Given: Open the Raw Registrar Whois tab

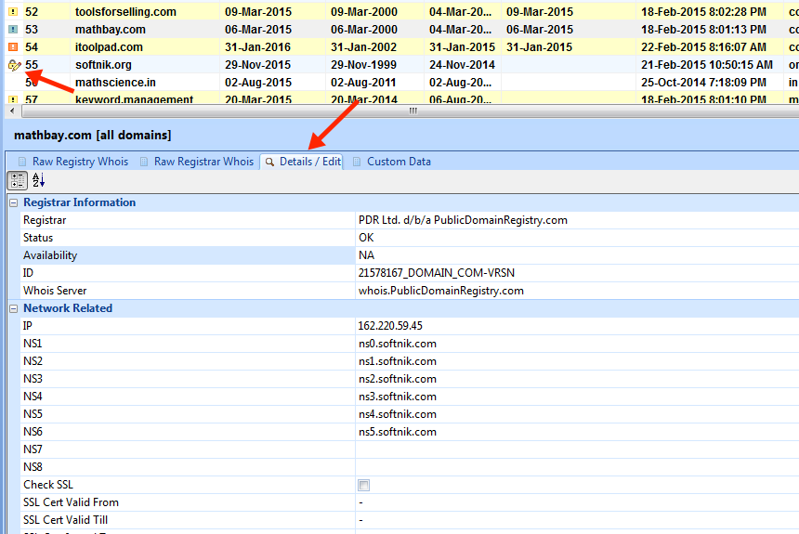Looking at the screenshot, I should pyautogui.click(x=197, y=162).
